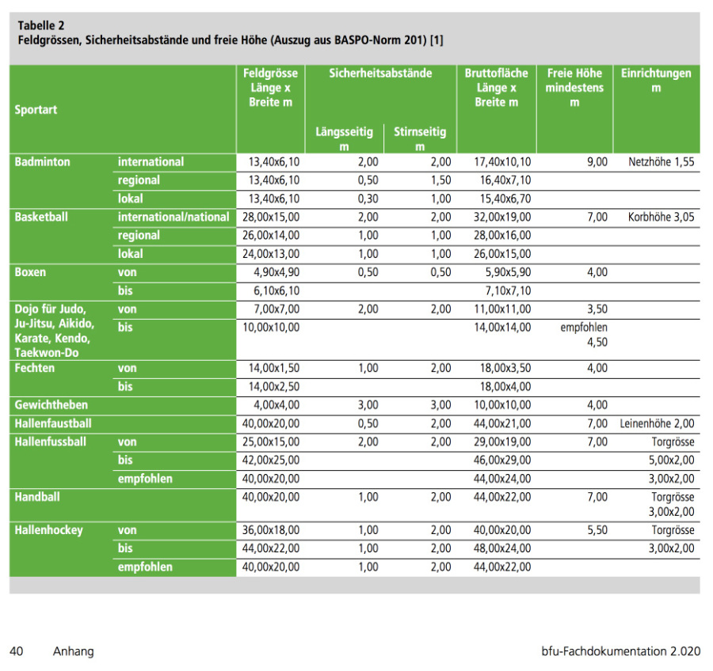Select the "Gewichtheben" row label

[51, 404]
